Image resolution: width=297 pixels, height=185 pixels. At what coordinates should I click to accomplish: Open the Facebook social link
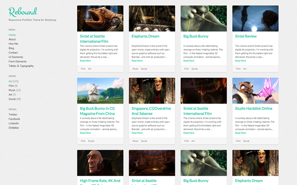[x=14, y=119]
